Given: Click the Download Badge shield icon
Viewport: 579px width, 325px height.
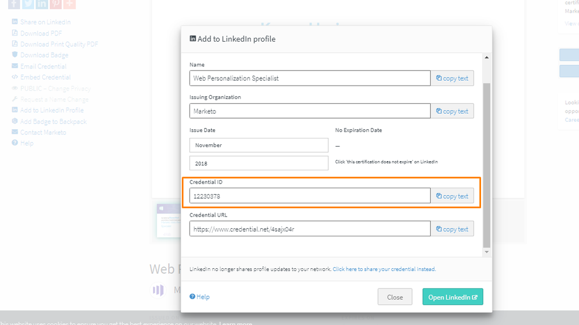Looking at the screenshot, I should [14, 54].
